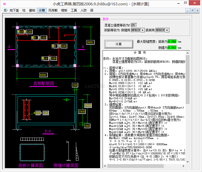Click the concrete strength grade C field
The width and height of the screenshot is (202, 172).
tap(134, 25)
